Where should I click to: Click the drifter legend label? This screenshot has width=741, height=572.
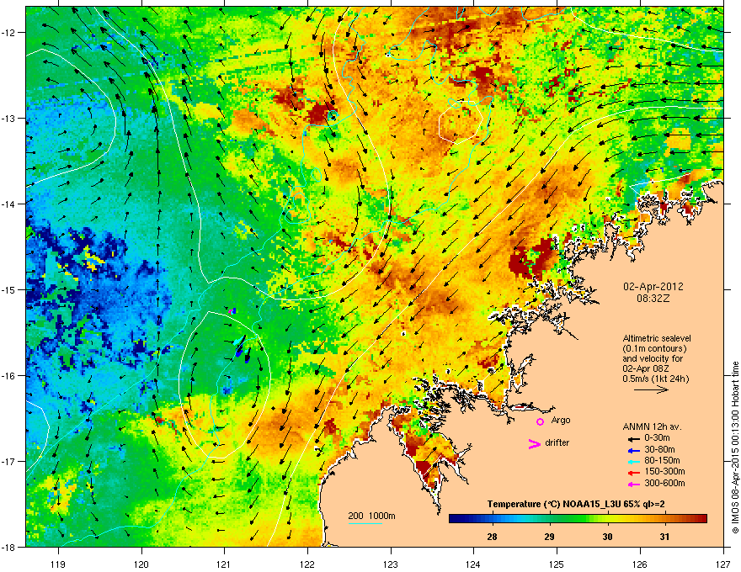(557, 442)
